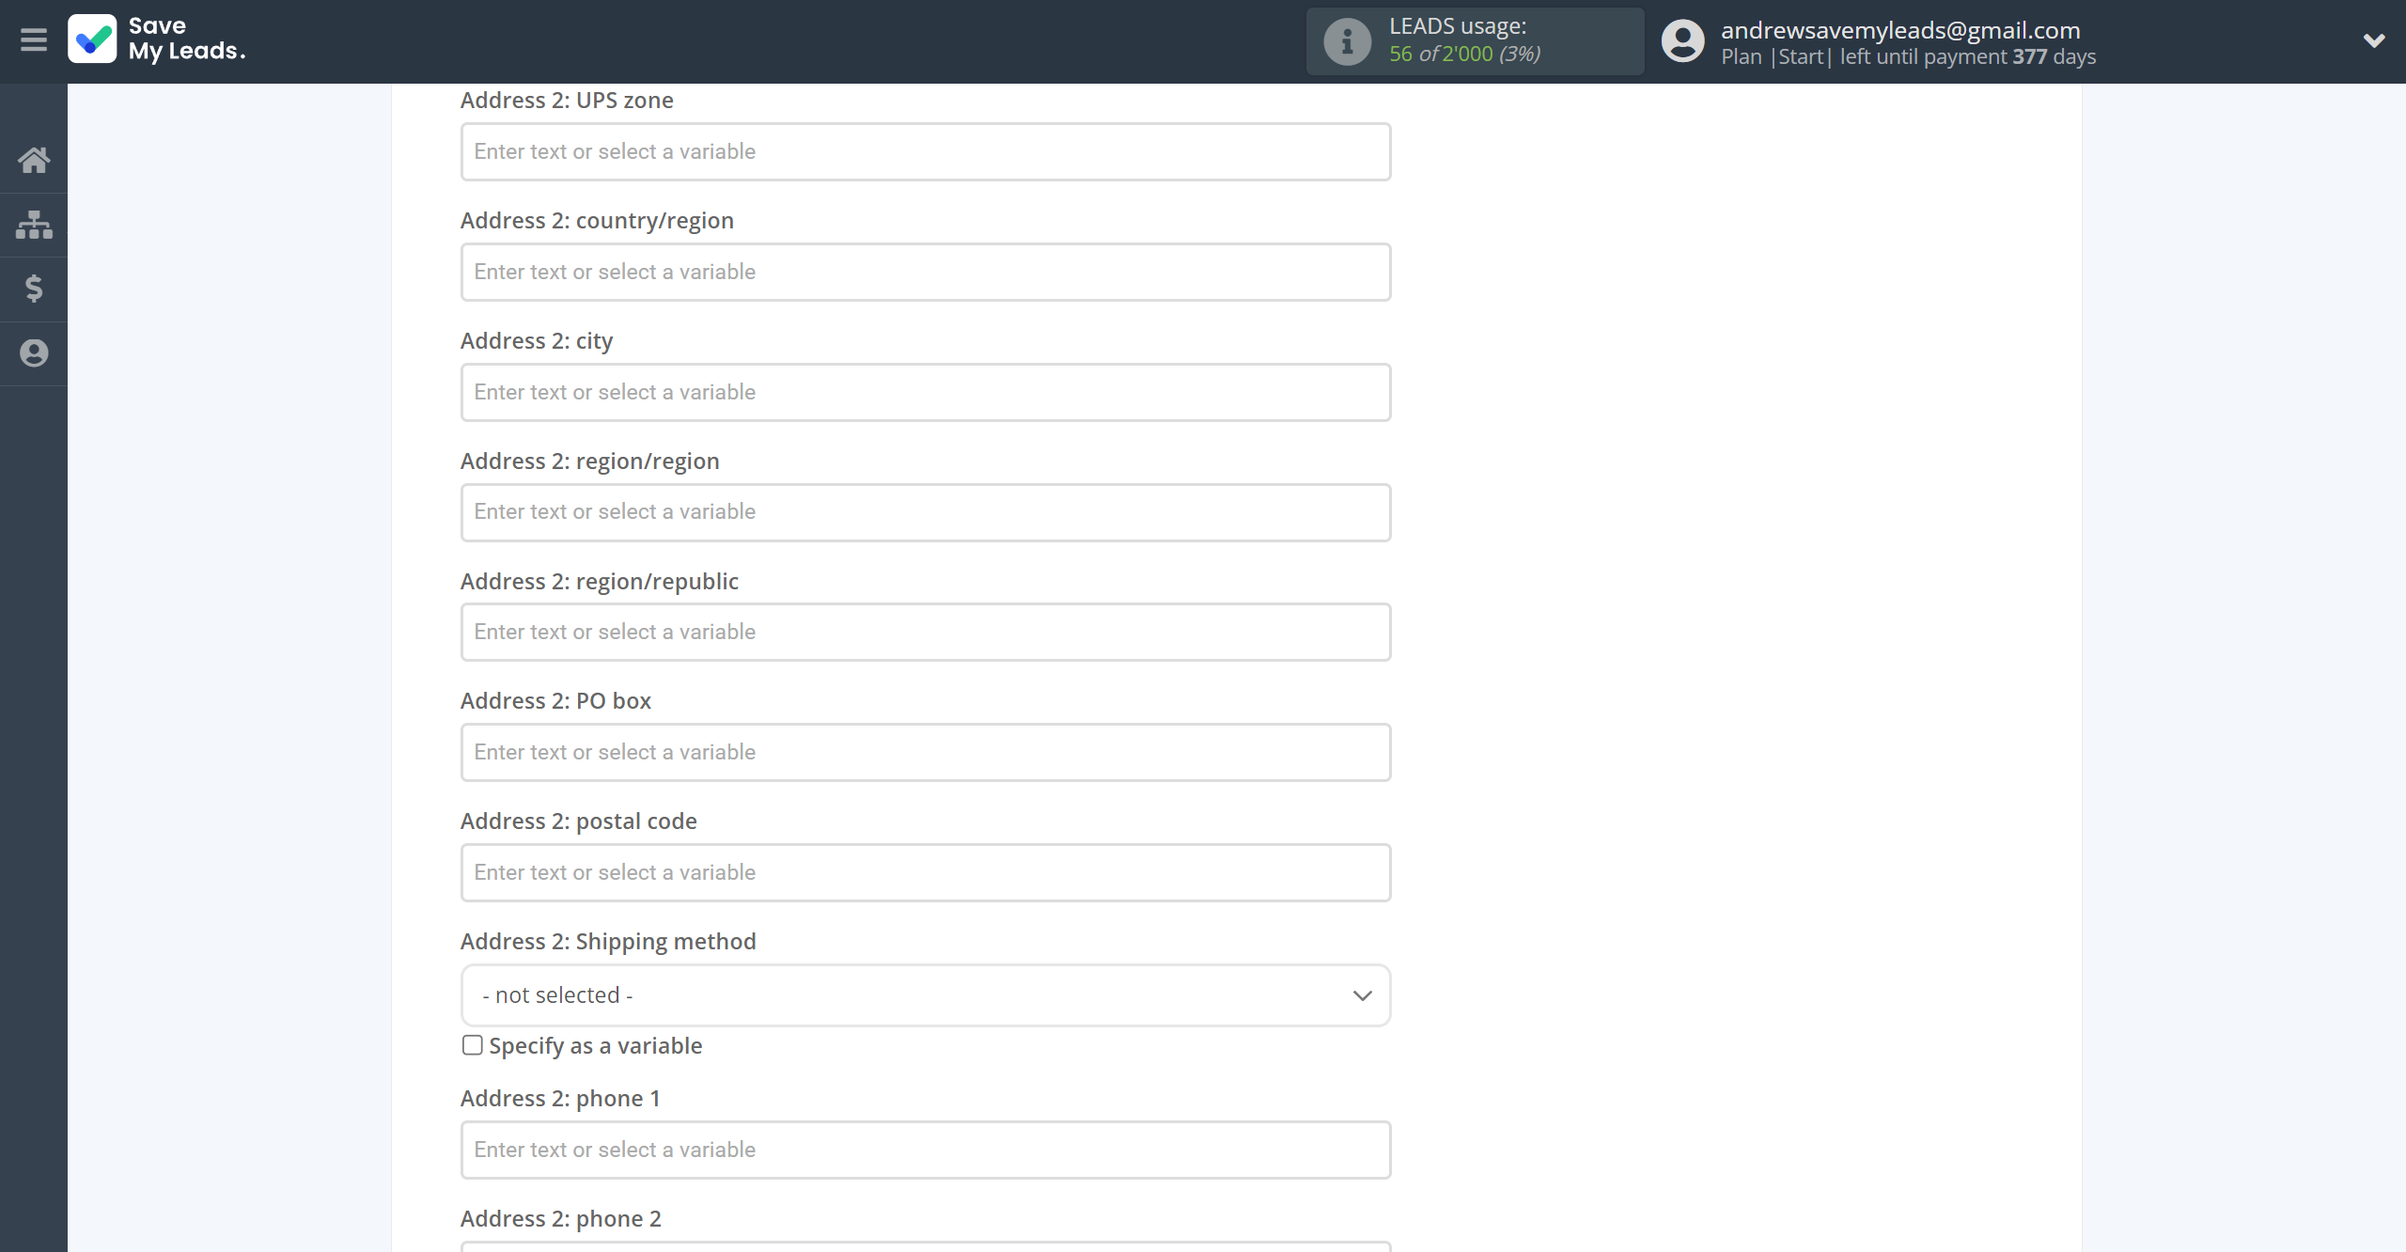Click the Address 2: phone 2 label
This screenshot has height=1252, width=2406.
click(561, 1218)
